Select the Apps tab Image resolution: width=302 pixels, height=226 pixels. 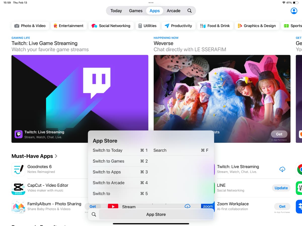(155, 11)
